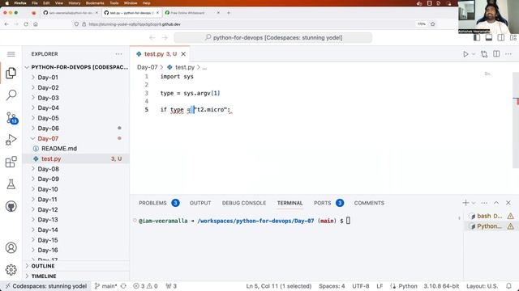Toggle panel layout icon
The image size is (519, 291).
tap(489, 38)
